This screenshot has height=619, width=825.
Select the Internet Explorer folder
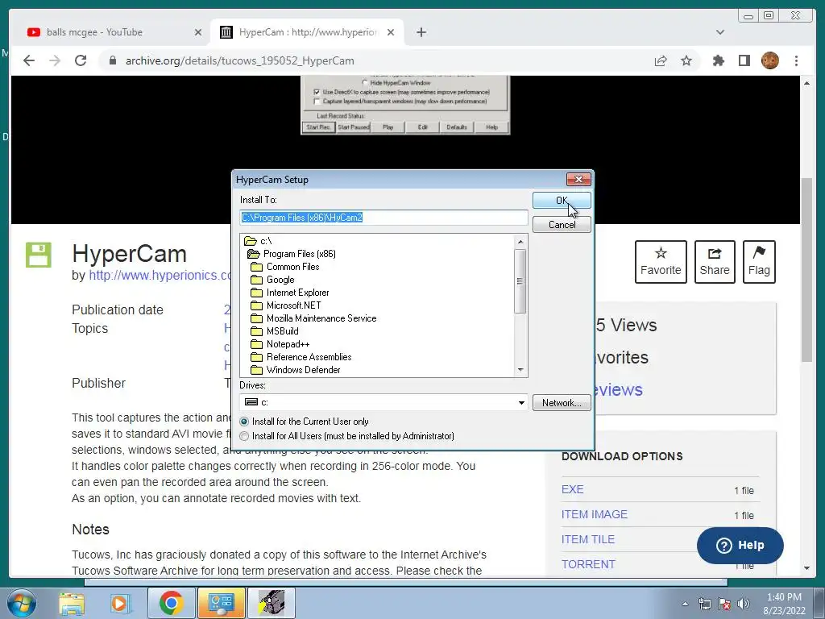pyautogui.click(x=290, y=293)
